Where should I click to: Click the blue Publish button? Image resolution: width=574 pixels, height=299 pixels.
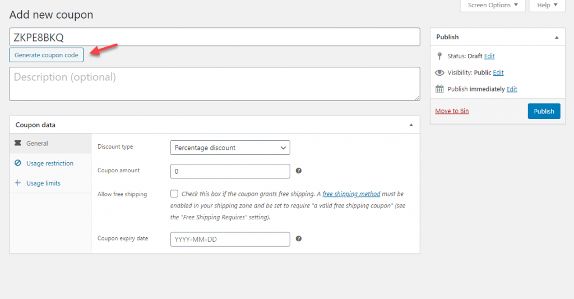point(544,111)
